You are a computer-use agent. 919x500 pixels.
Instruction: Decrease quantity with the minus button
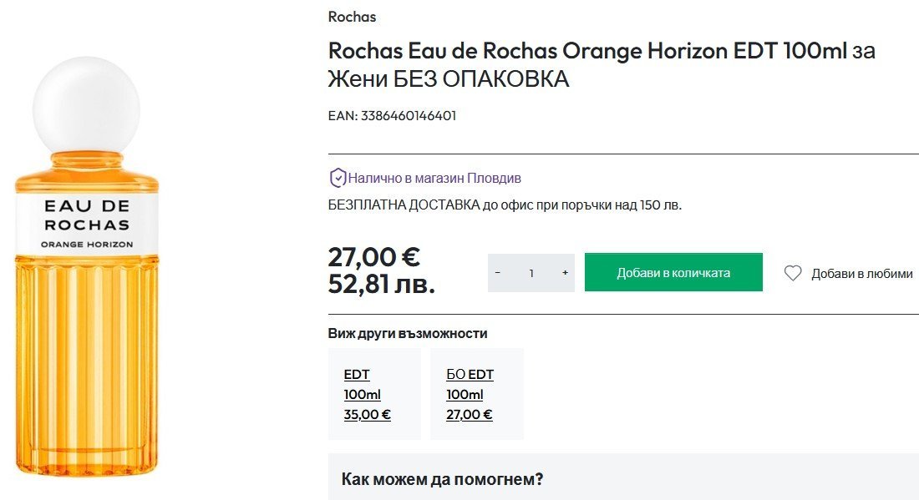[498, 273]
